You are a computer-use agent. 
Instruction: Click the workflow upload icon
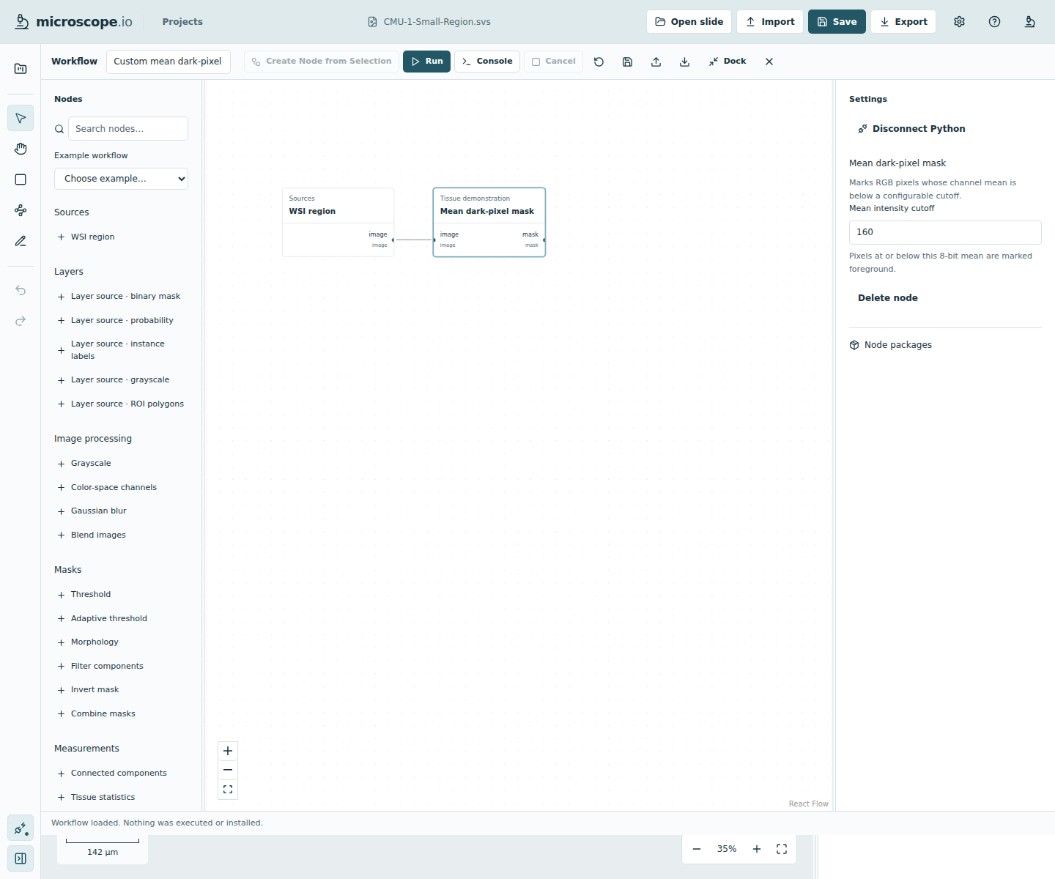(x=656, y=62)
